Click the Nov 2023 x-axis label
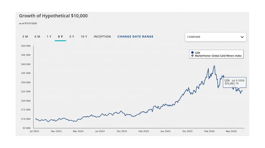 point(56,131)
